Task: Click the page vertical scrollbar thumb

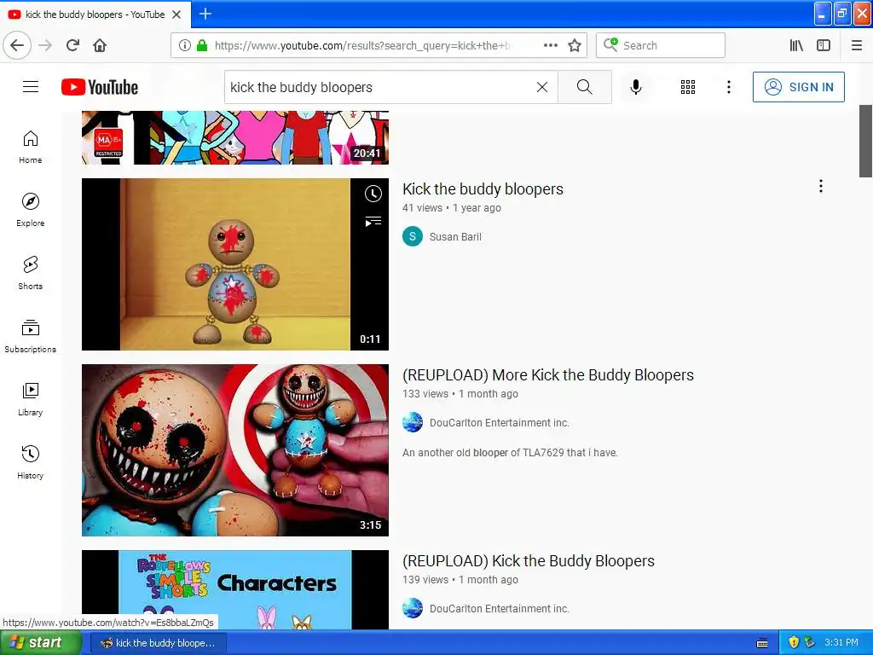Action: (x=865, y=141)
